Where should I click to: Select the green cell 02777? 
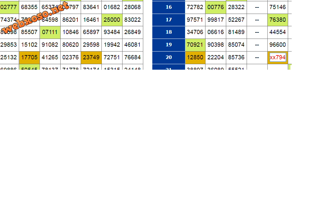tap(9, 7)
